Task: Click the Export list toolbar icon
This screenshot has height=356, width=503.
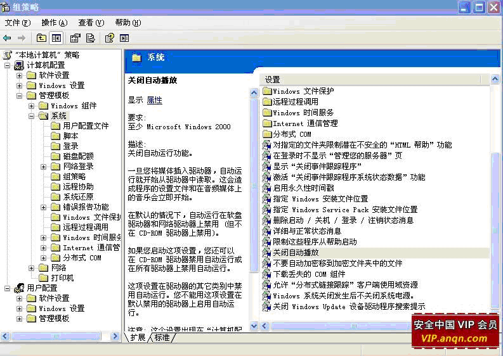Action: point(91,39)
